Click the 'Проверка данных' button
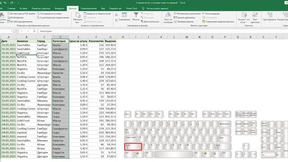 coord(184,22)
